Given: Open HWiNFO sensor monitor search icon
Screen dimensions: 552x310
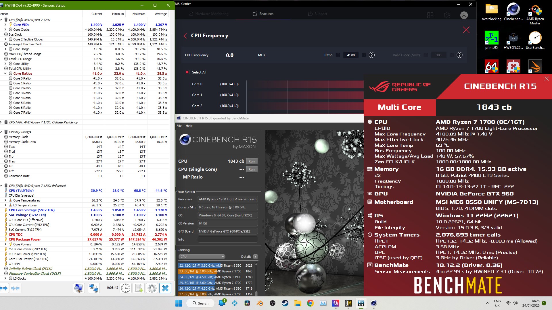Looking at the screenshot, I should (x=78, y=288).
